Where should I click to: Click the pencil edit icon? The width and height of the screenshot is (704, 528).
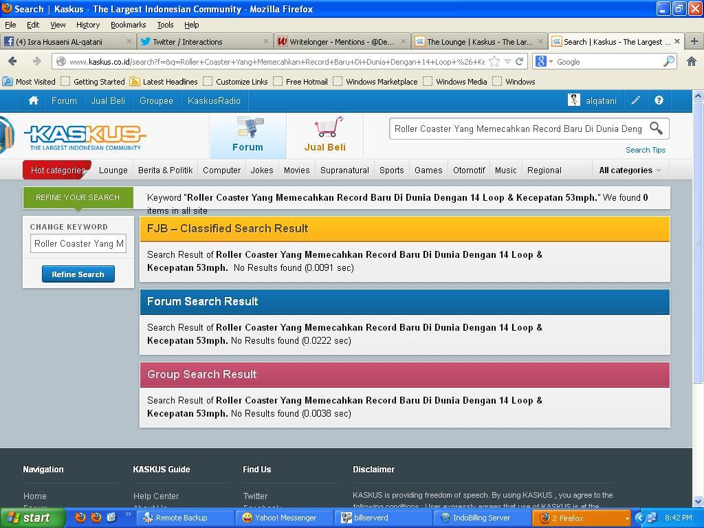click(635, 100)
